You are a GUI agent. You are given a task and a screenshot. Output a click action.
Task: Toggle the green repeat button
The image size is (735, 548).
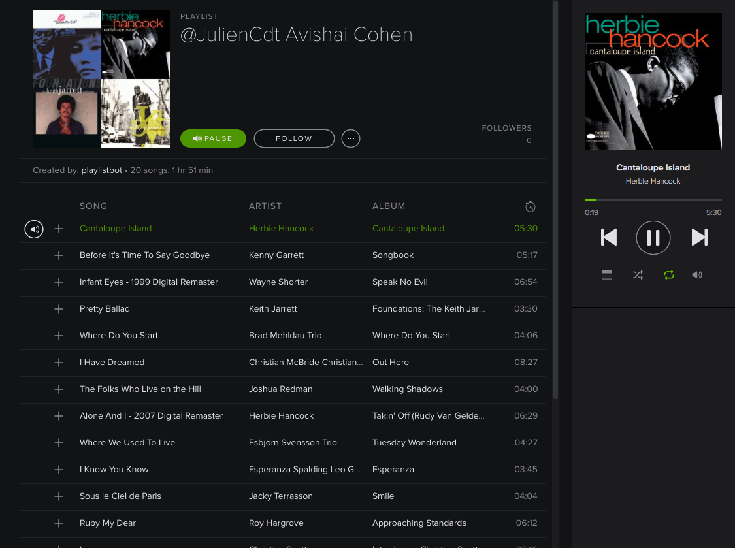point(669,275)
